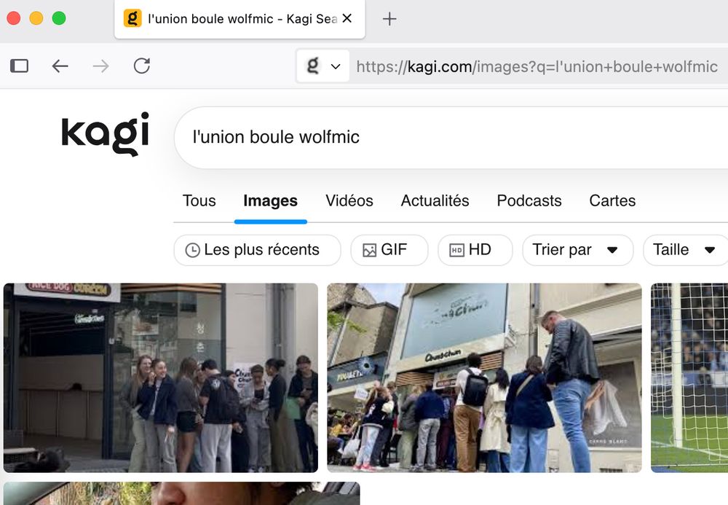The image size is (728, 505).
Task: Open the Tous search results
Action: coord(199,200)
